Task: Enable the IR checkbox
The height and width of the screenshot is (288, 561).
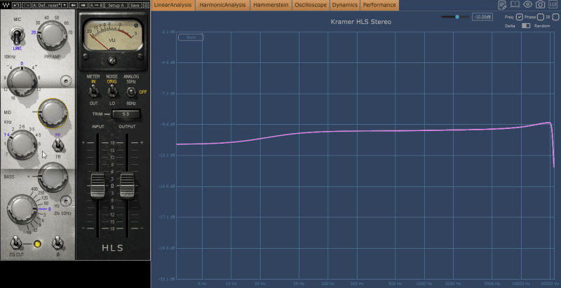Action: (555, 17)
